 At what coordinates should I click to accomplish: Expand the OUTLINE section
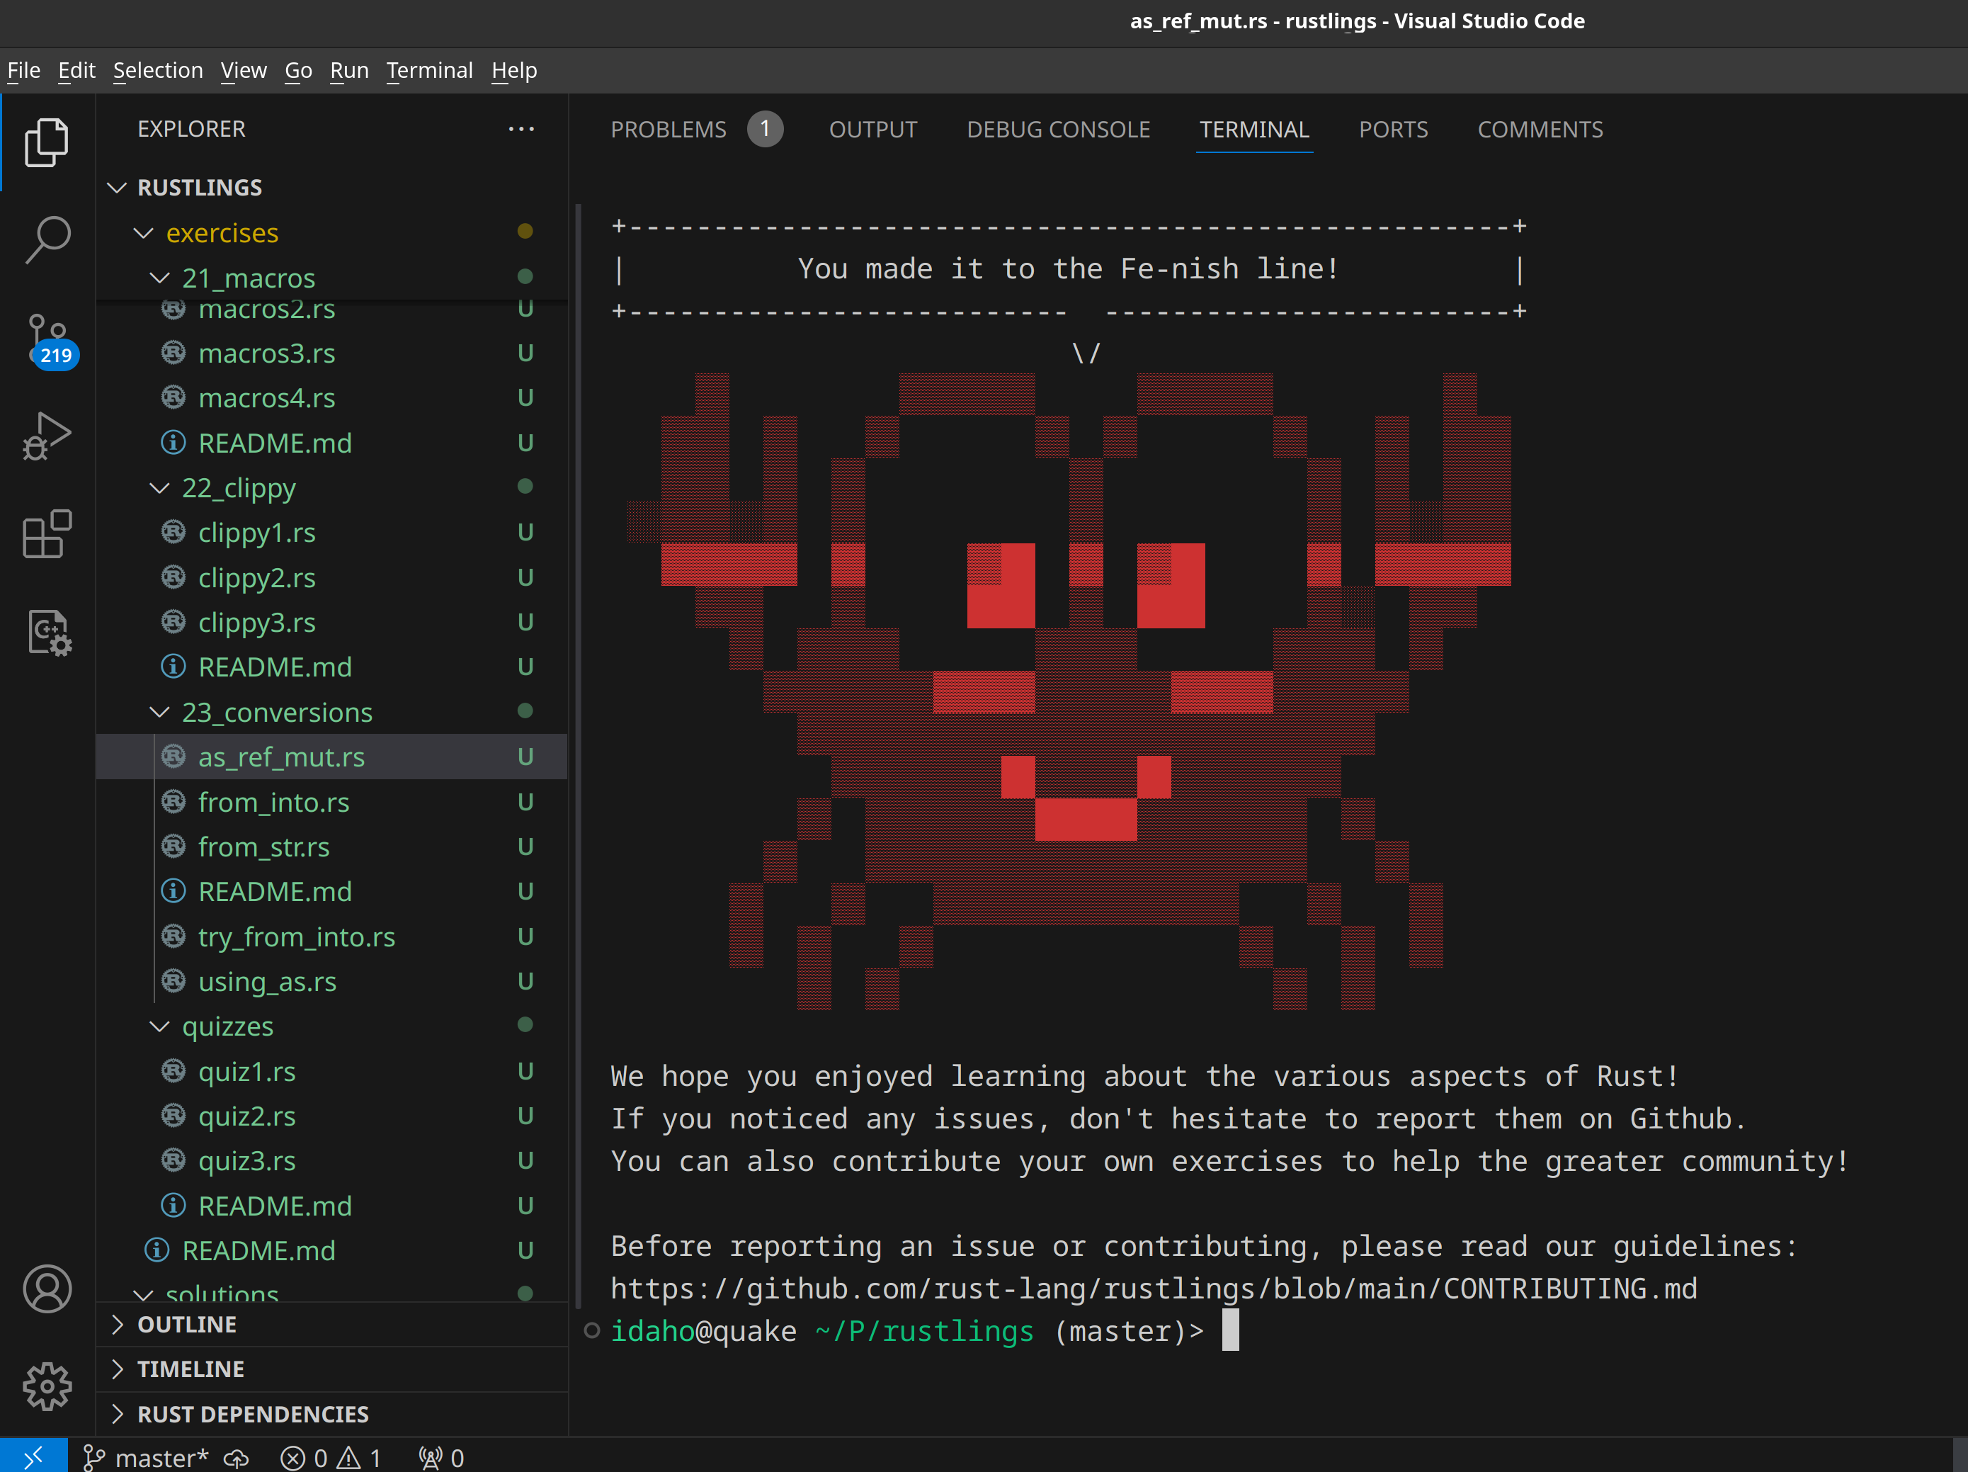coord(117,1324)
